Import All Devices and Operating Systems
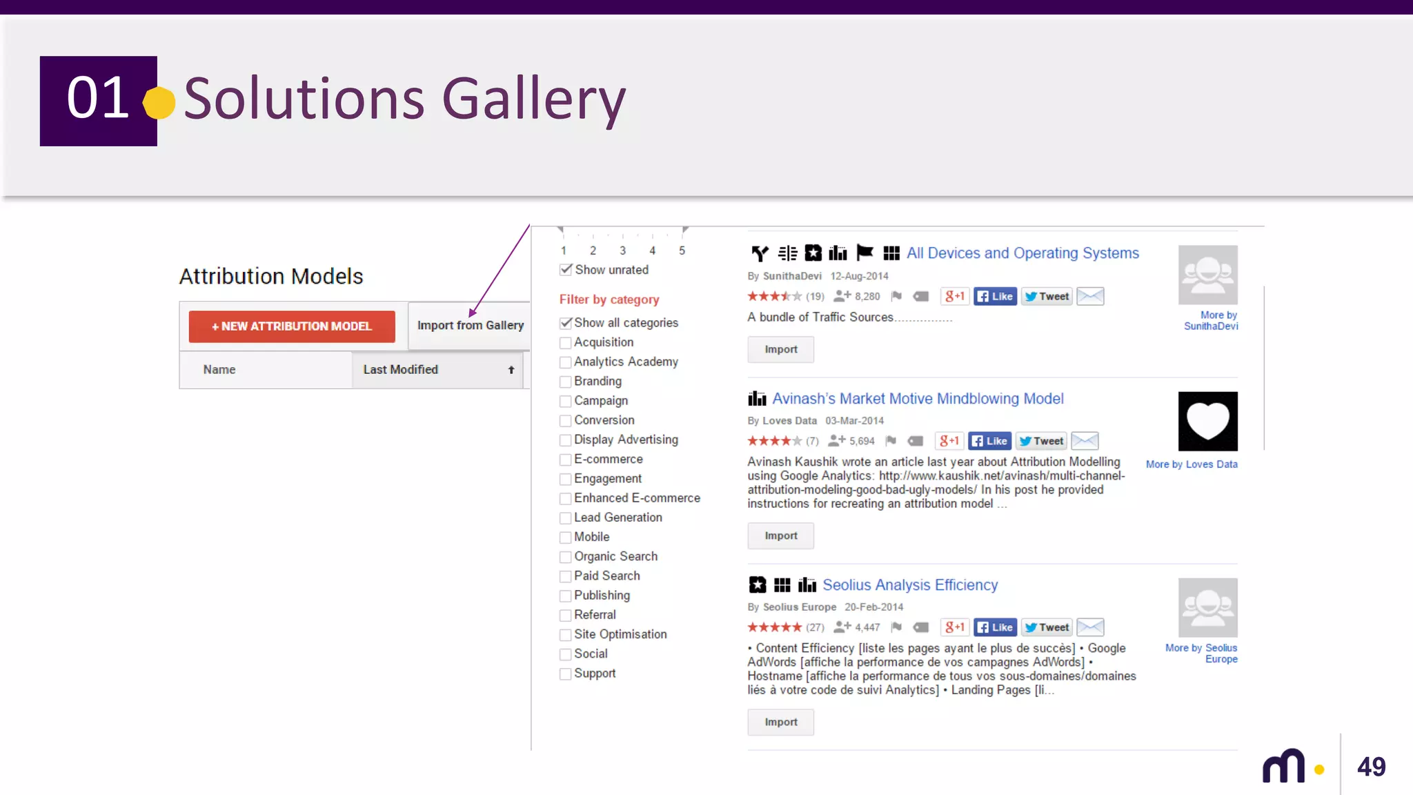1413x795 pixels. [780, 350]
